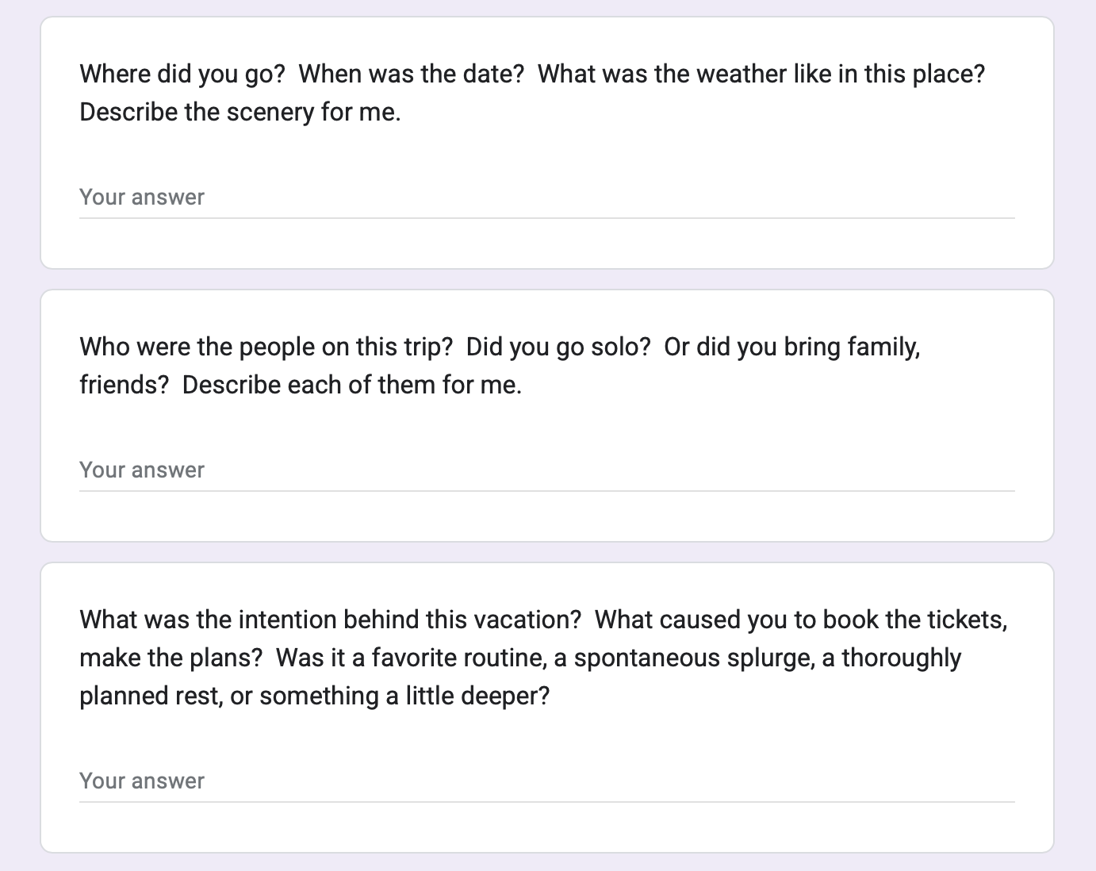Click 'What was the intention behind this vacation?' text
This screenshot has width=1096, height=871.
(331, 620)
